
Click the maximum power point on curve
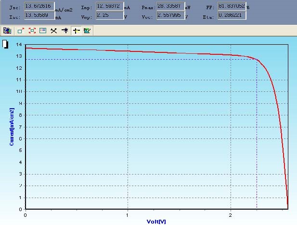[x=257, y=59]
